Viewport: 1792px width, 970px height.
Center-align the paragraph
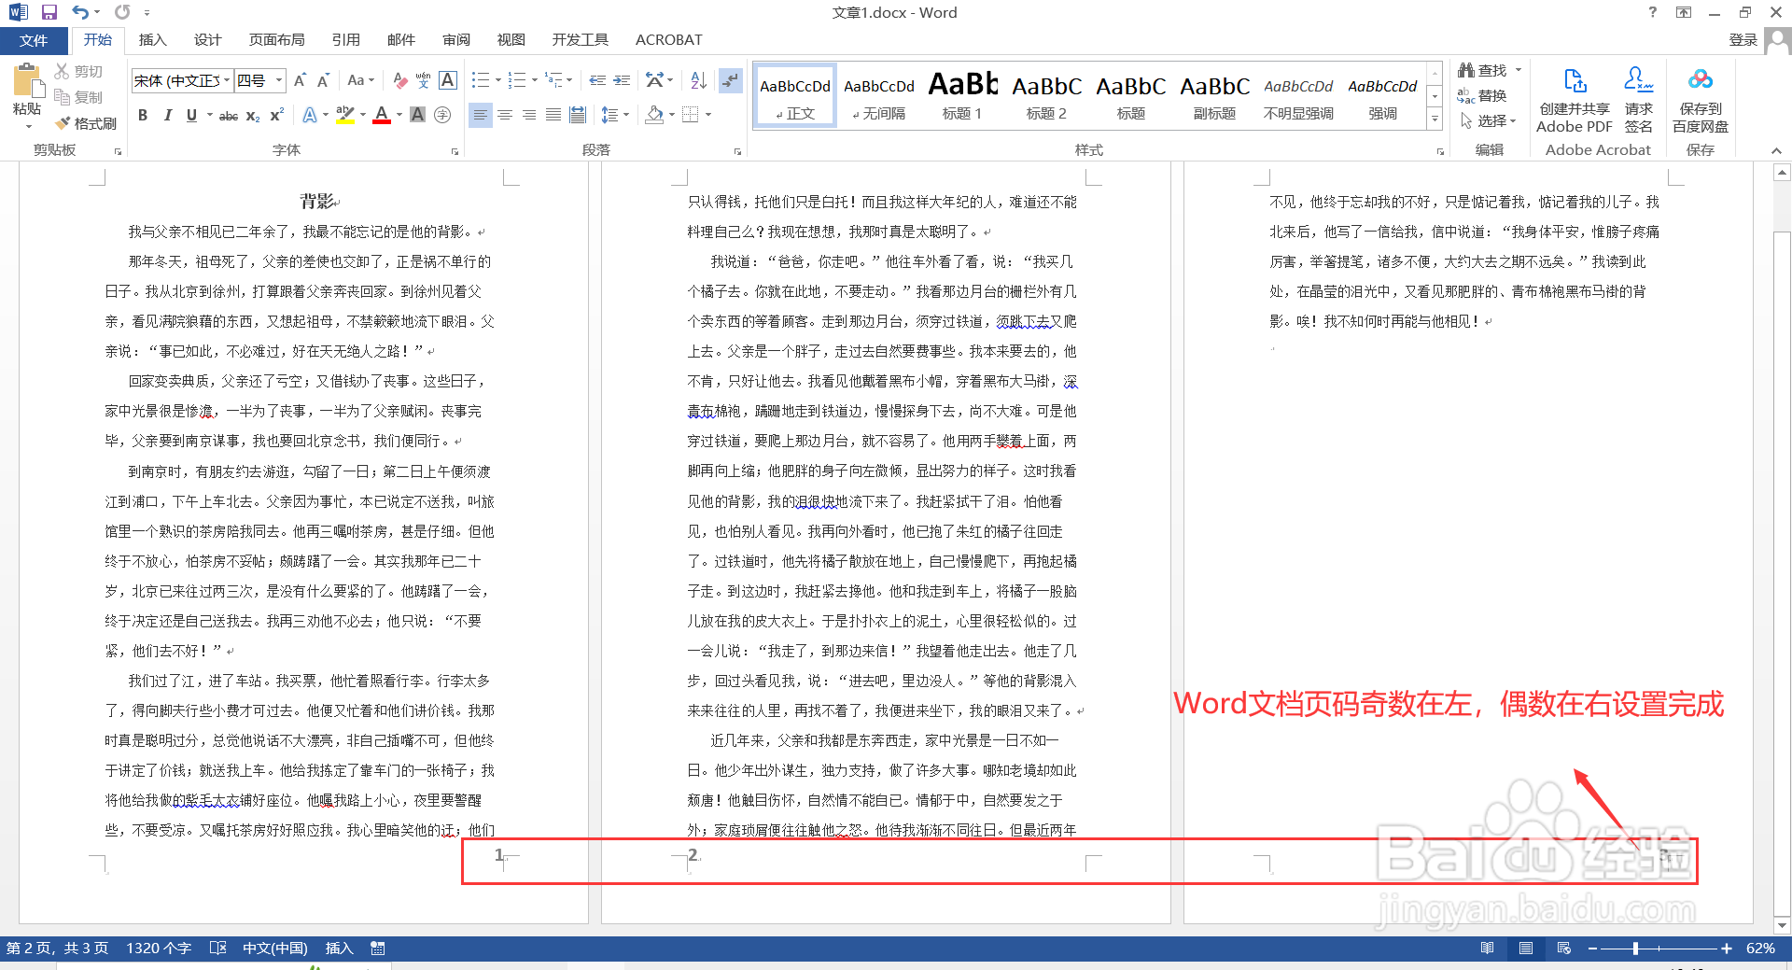tap(505, 115)
